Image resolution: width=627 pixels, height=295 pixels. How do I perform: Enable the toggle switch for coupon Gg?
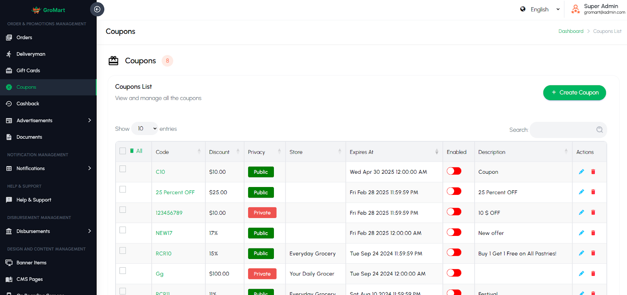454,273
